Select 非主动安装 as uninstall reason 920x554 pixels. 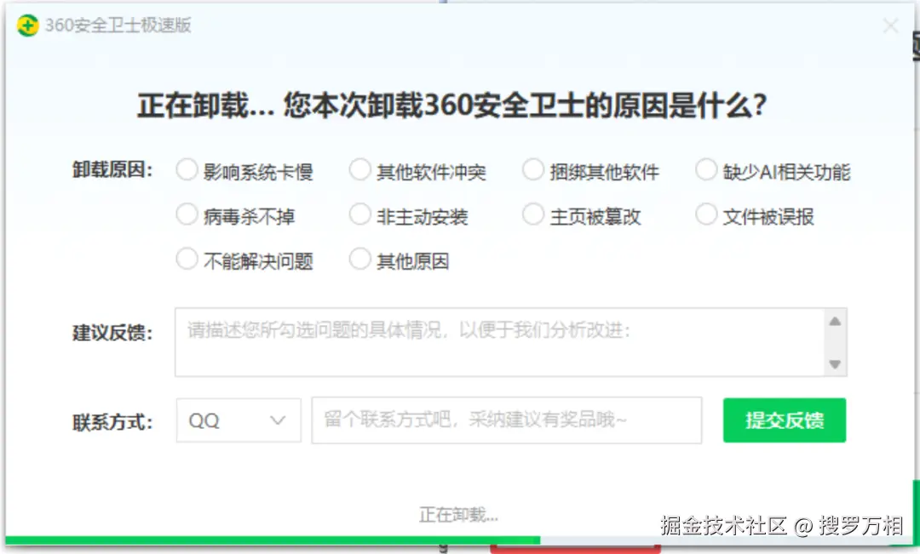pos(359,214)
